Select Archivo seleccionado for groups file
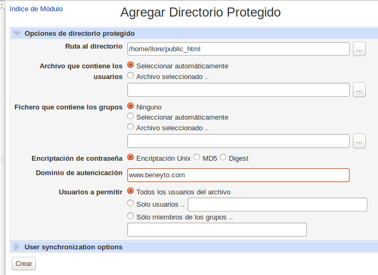The width and height of the screenshot is (378, 275). (130, 127)
